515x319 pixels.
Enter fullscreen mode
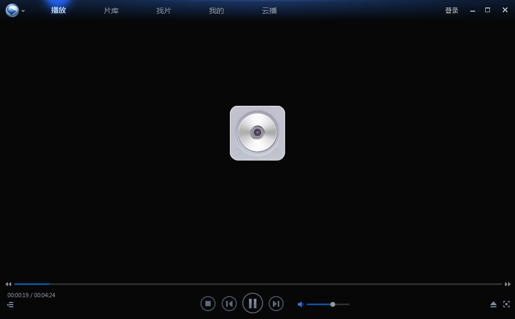tap(506, 304)
